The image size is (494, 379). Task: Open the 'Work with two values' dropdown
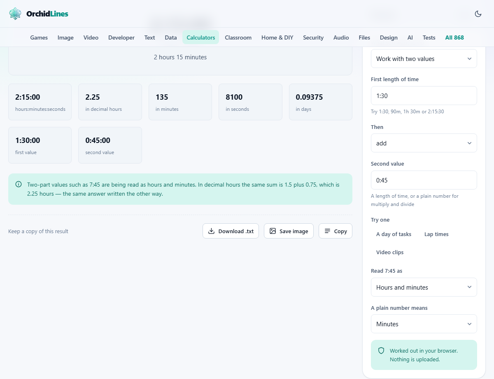click(424, 58)
